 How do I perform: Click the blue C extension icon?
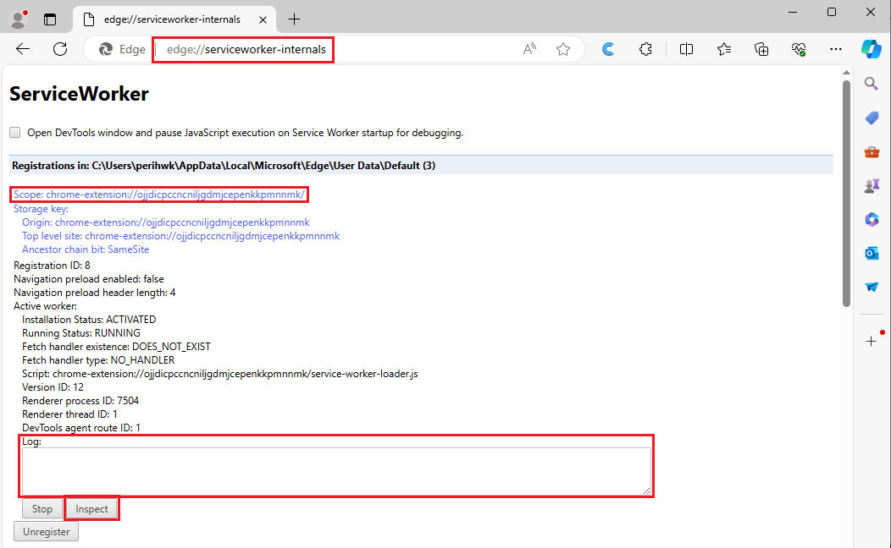[608, 49]
